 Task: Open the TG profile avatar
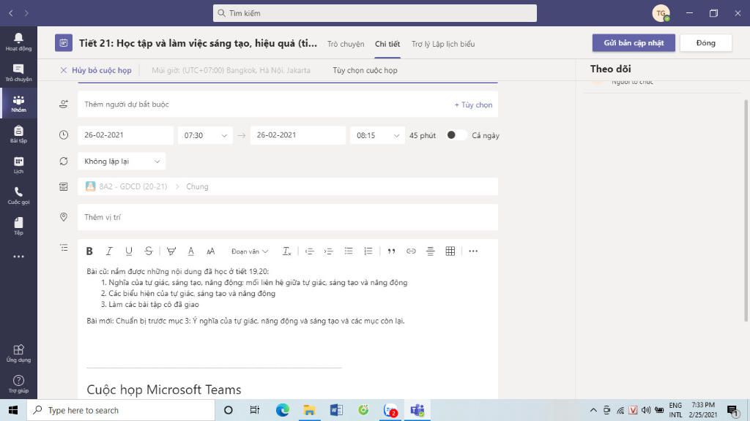pyautogui.click(x=661, y=13)
